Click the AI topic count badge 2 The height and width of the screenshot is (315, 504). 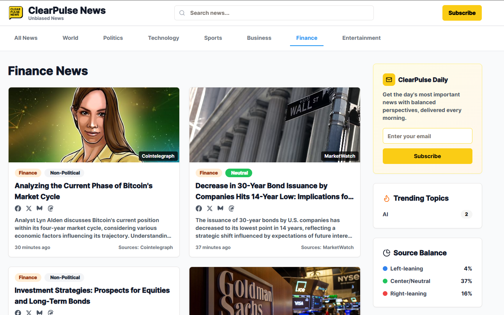point(467,214)
